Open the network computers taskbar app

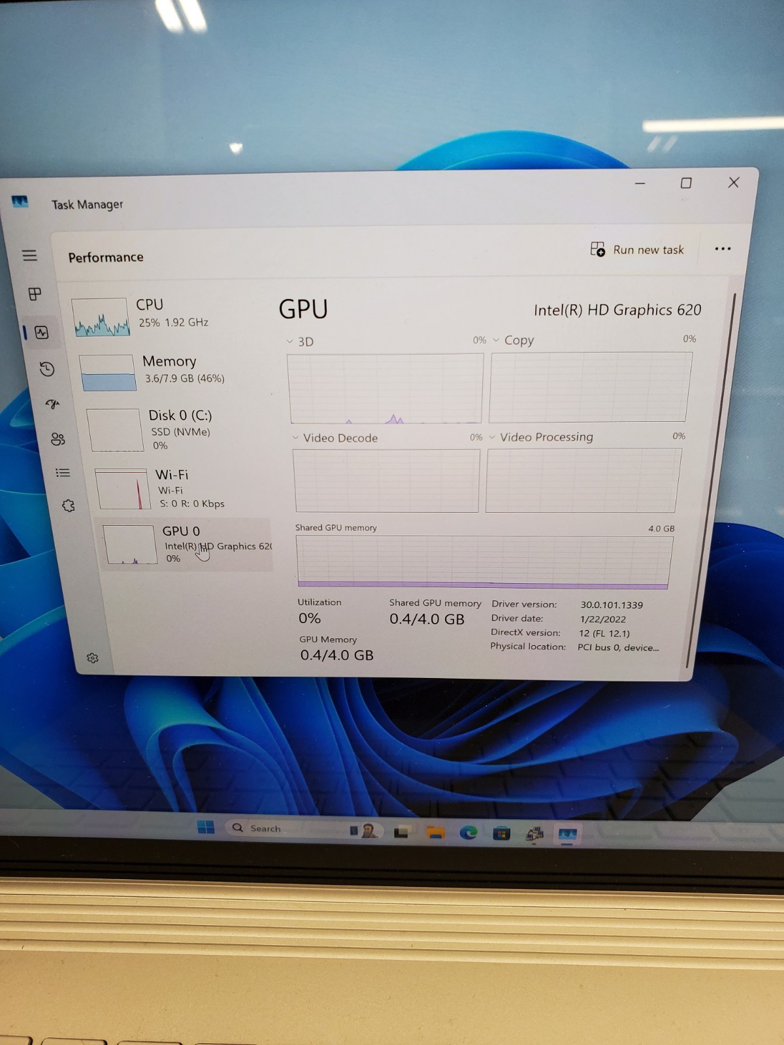(x=534, y=833)
